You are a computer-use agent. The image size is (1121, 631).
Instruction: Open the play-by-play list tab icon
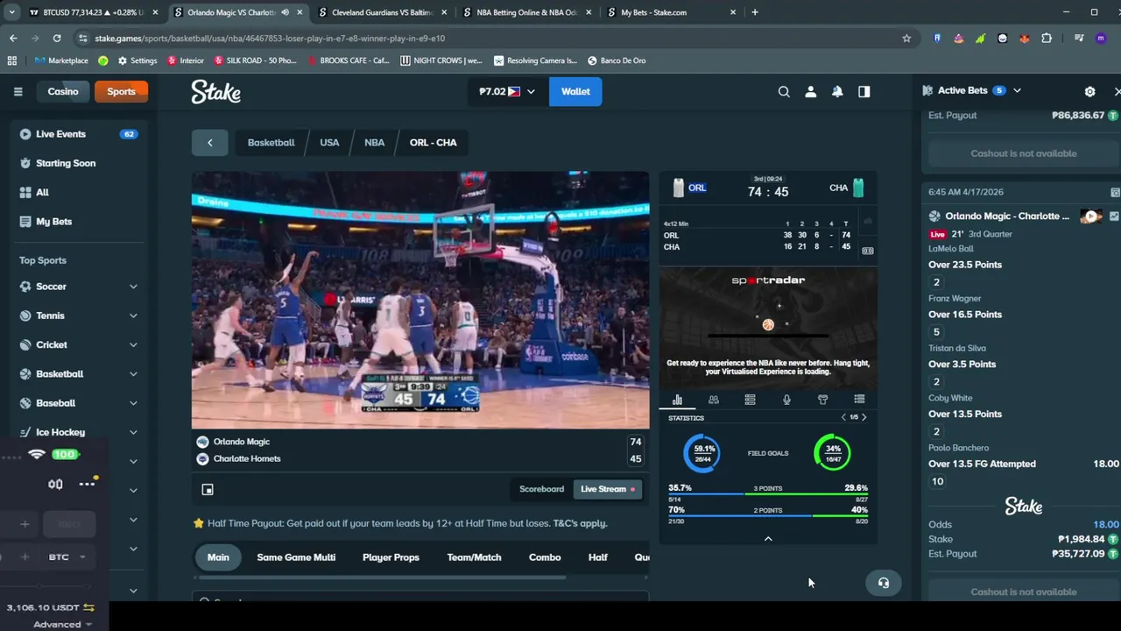click(x=859, y=400)
